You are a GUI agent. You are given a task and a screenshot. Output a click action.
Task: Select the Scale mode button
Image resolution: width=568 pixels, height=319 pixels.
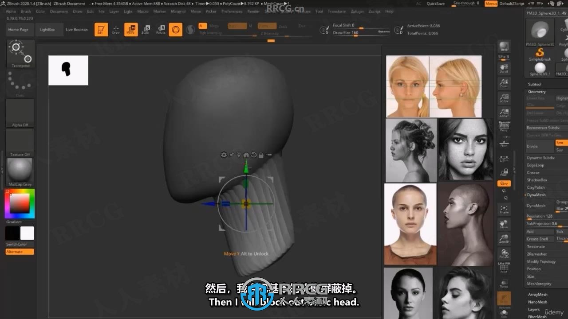coord(146,30)
